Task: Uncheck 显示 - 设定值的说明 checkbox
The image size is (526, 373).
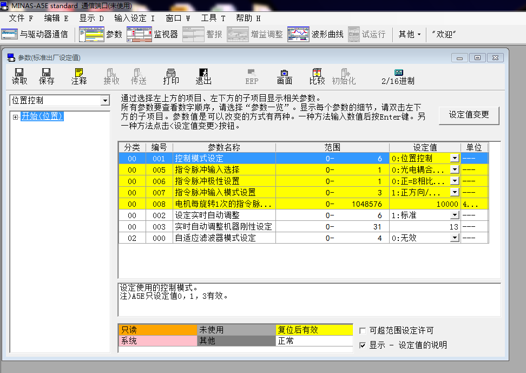Action: click(x=363, y=345)
